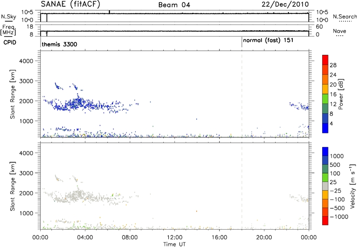Click the Nave legend label
The width and height of the screenshot is (357, 247).
point(340,31)
